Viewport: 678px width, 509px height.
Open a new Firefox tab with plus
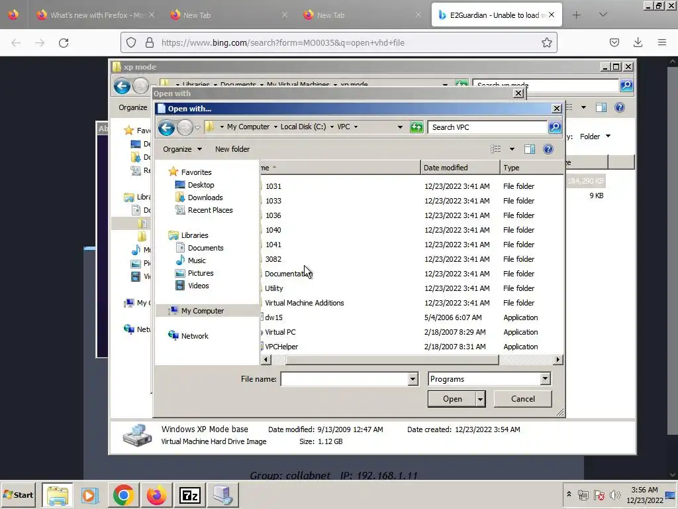[x=576, y=15]
